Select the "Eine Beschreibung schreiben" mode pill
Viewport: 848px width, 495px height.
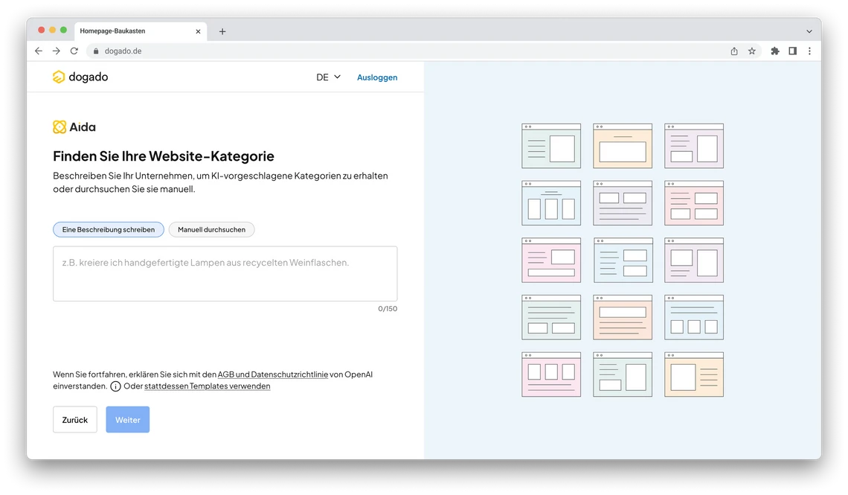point(109,229)
